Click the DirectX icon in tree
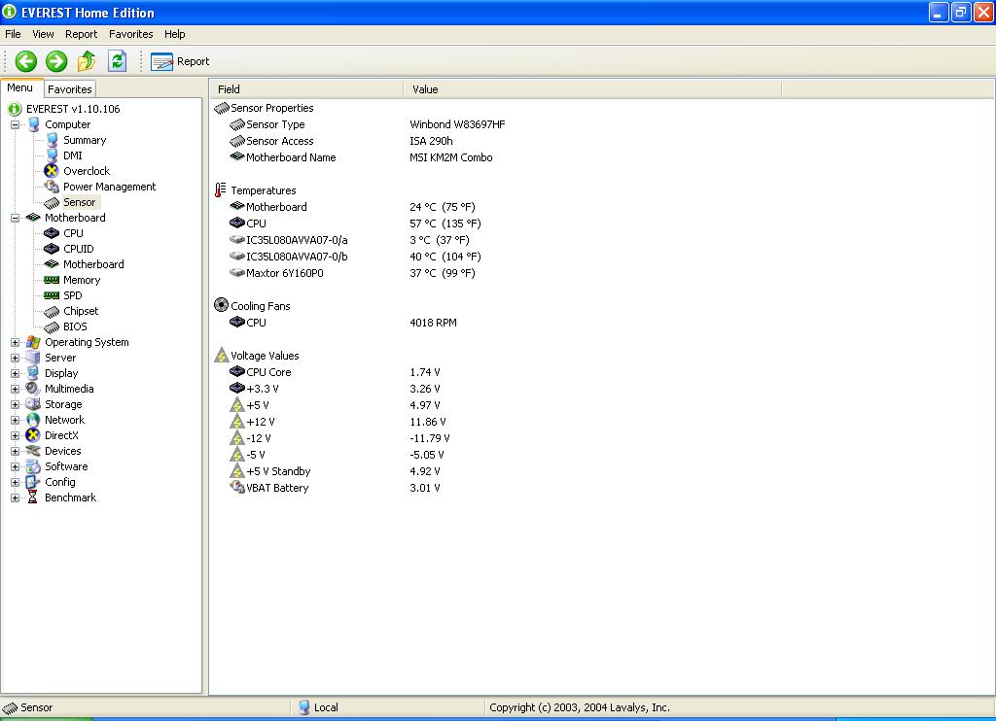 point(33,436)
